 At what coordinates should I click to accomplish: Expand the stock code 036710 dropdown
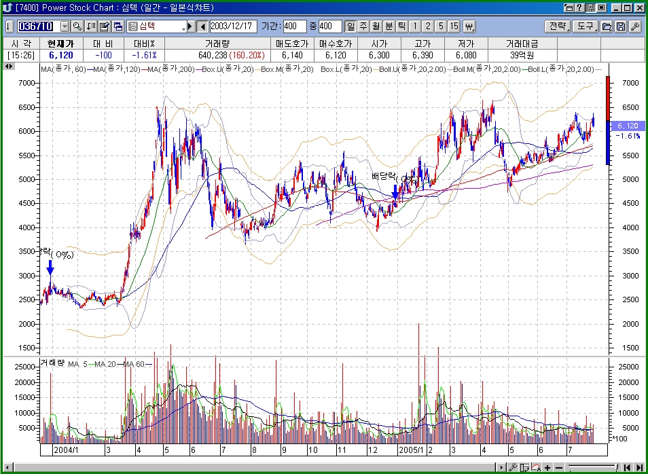[65, 26]
